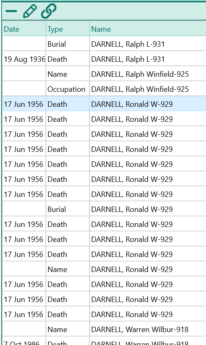Click the Death row just below Ronald Burial row
The height and width of the screenshot is (345, 206).
[104, 224]
